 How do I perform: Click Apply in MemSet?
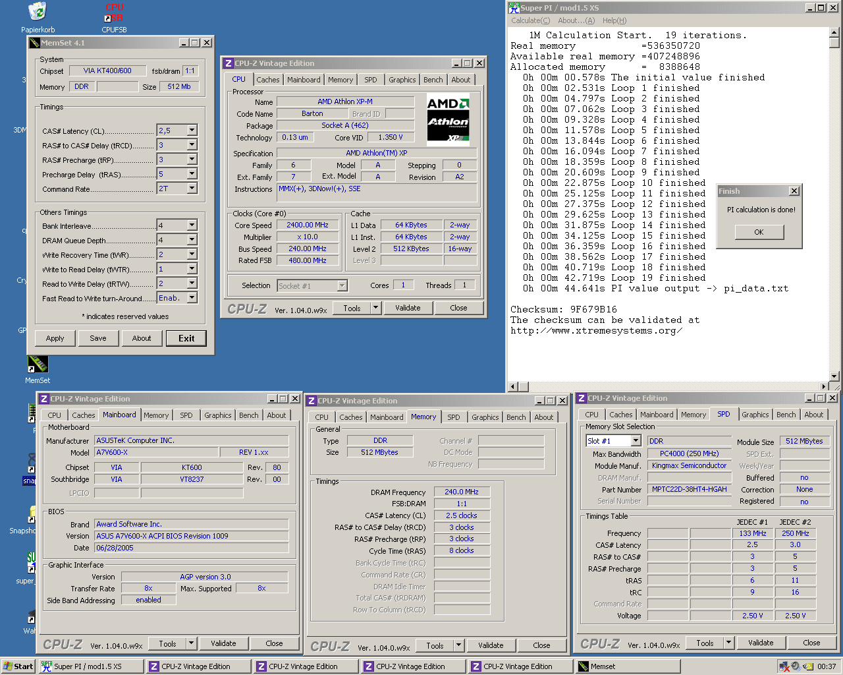click(55, 338)
